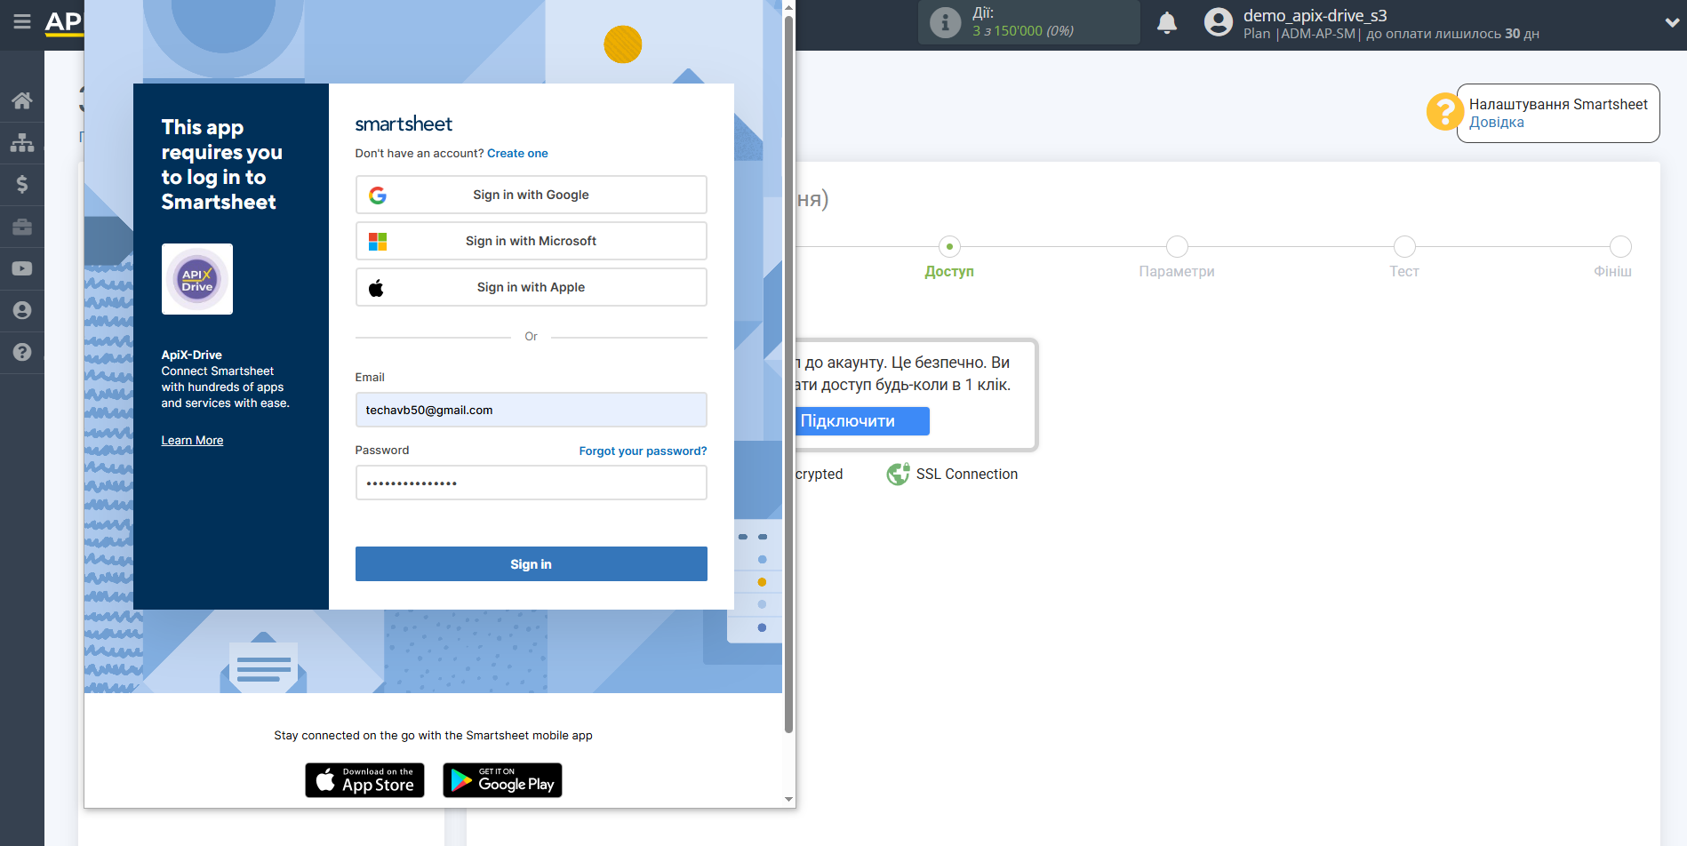Open the video tutorials icon in sidebar
This screenshot has height=846, width=1687.
click(x=22, y=268)
